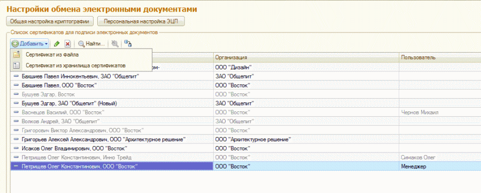The image size is (481, 193).
Task: Click row icon of highlighted Петрищев row
Action: 16,166
